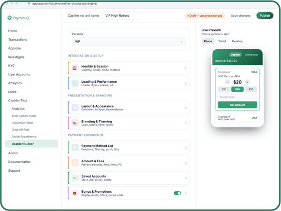Choose the $10 preset amount
Viewport: 281px width, 211px height.
(224, 89)
